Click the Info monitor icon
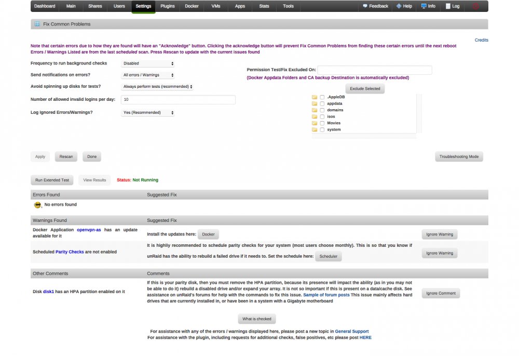 pyautogui.click(x=424, y=6)
